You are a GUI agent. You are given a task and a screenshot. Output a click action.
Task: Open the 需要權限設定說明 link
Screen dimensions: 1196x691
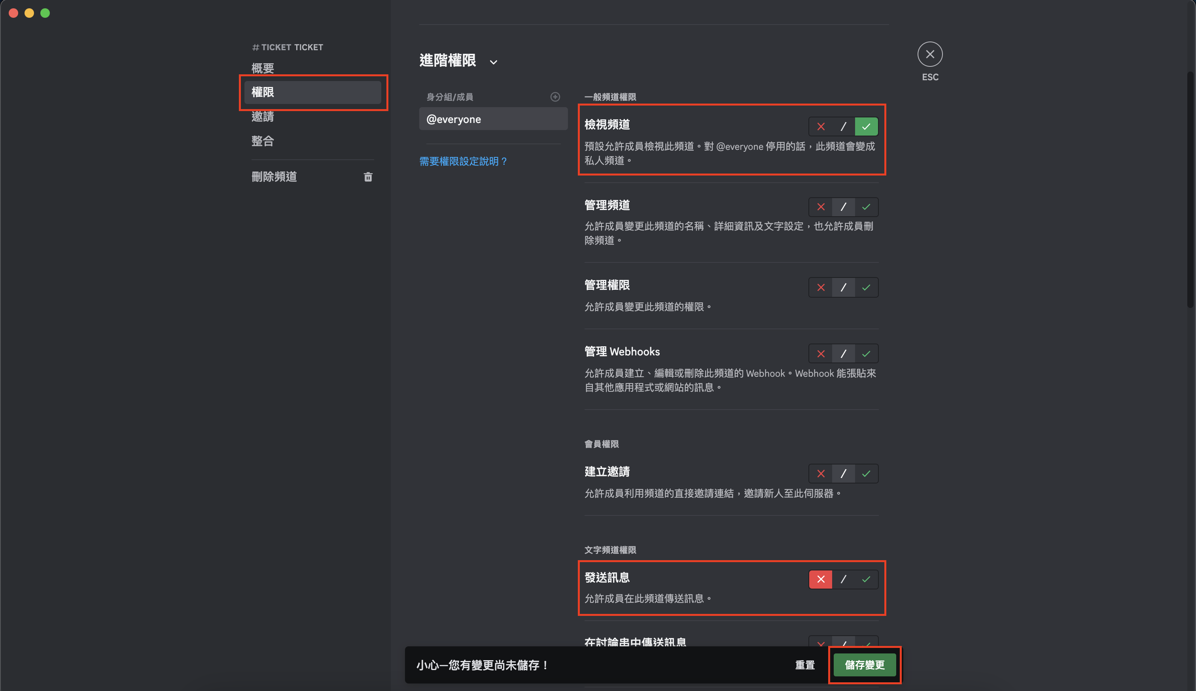pyautogui.click(x=463, y=161)
